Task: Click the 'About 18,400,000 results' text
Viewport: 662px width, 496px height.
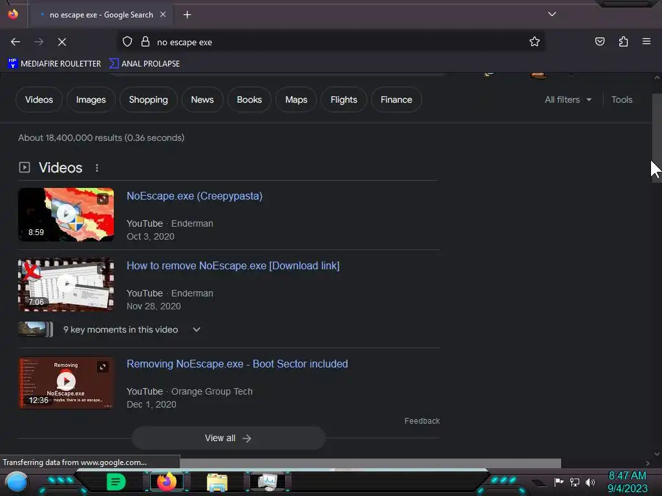Action: (101, 138)
